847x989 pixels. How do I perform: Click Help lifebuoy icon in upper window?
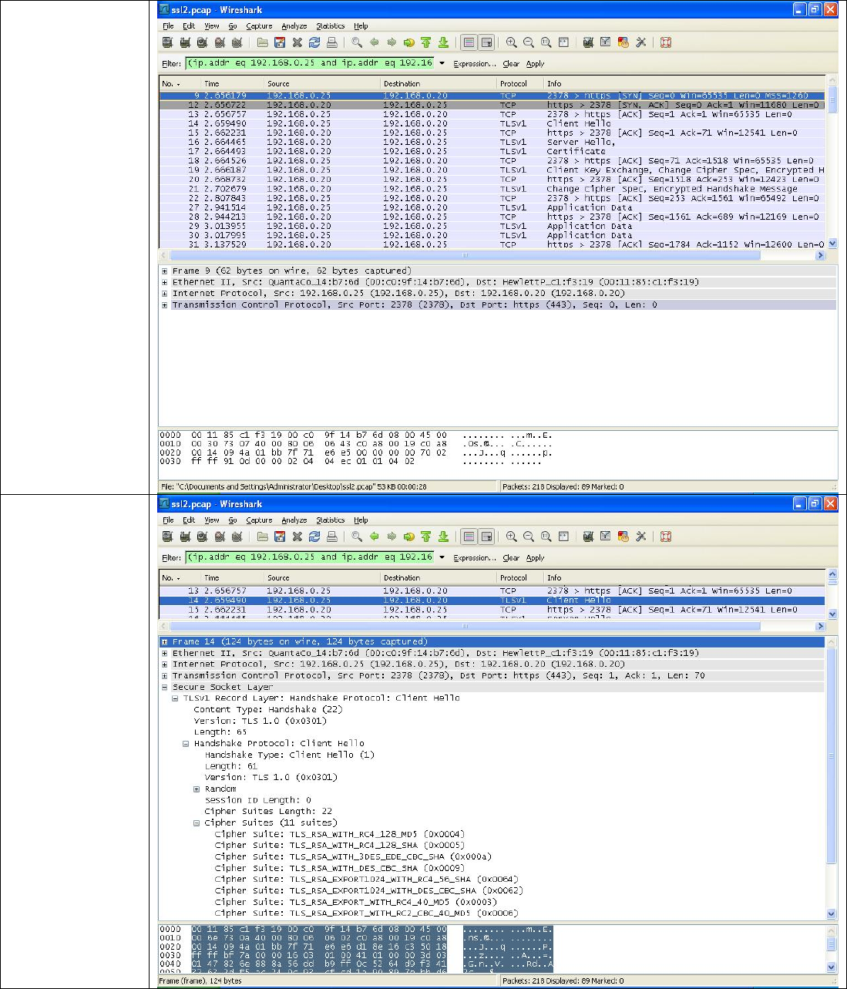[666, 42]
